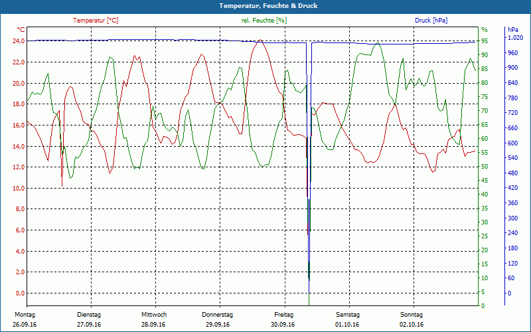Click the '4,0' temperature axis value
The image size is (531, 332).
[x=20, y=252]
